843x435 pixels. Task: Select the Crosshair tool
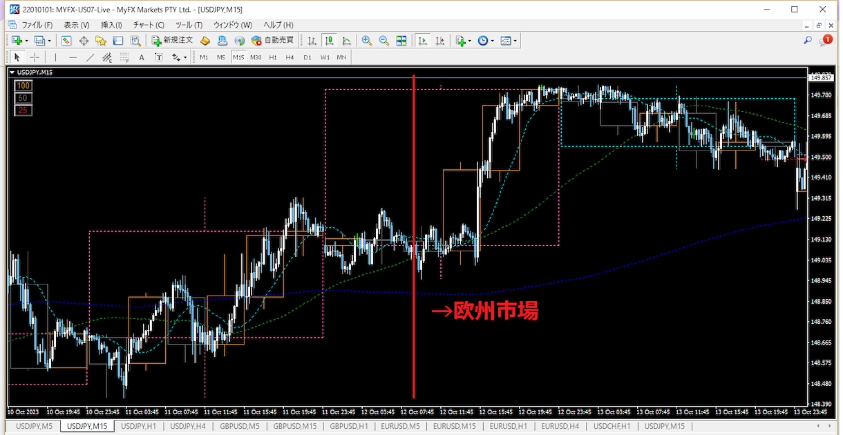point(35,57)
